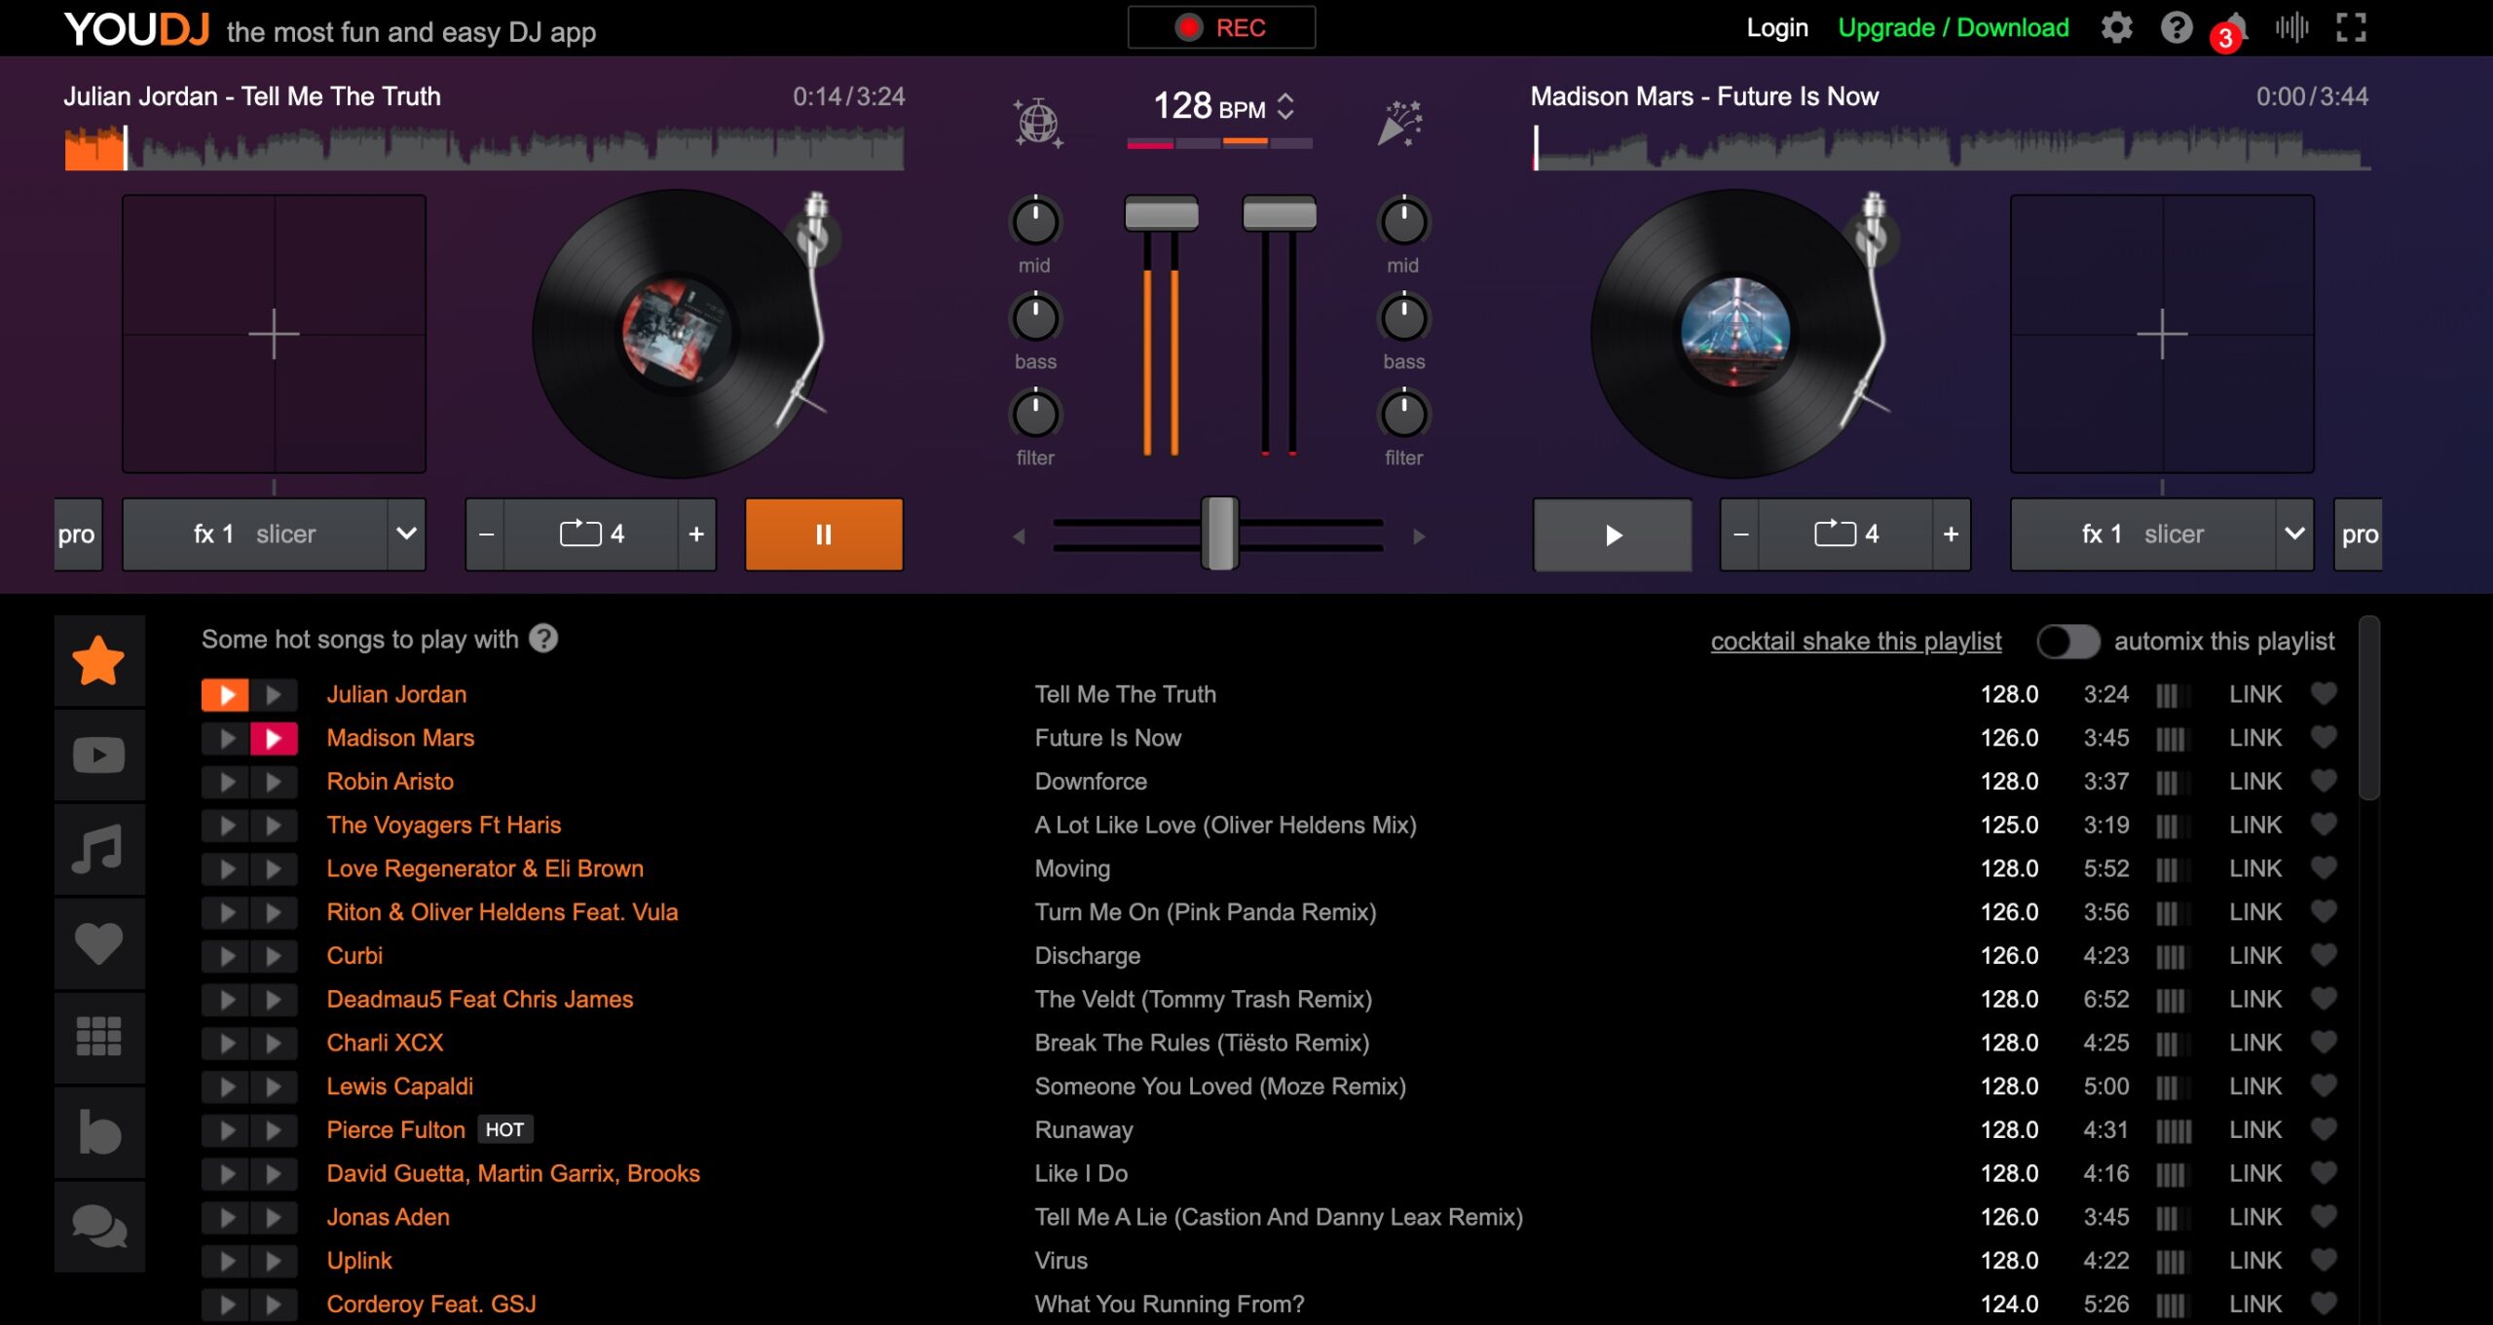
Task: Open the settings gear icon
Action: (x=2116, y=27)
